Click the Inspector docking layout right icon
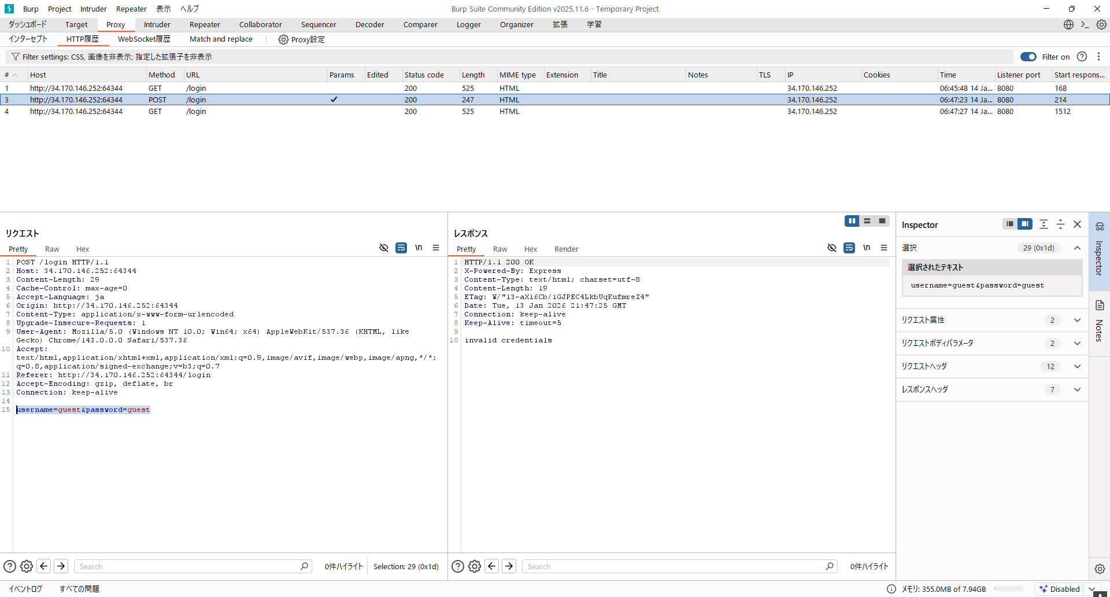Image resolution: width=1110 pixels, height=597 pixels. tap(1024, 224)
